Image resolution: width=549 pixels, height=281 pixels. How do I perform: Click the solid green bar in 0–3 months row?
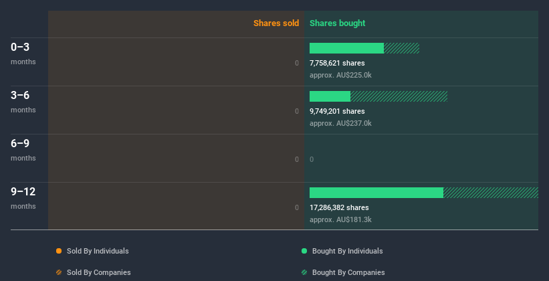346,48
